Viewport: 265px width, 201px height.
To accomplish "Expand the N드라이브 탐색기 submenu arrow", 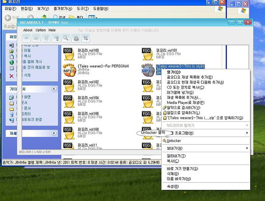I will tap(247, 125).
